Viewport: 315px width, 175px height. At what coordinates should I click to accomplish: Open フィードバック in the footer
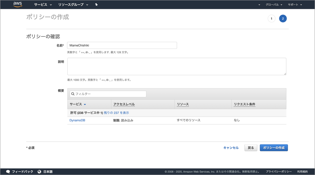[22, 171]
